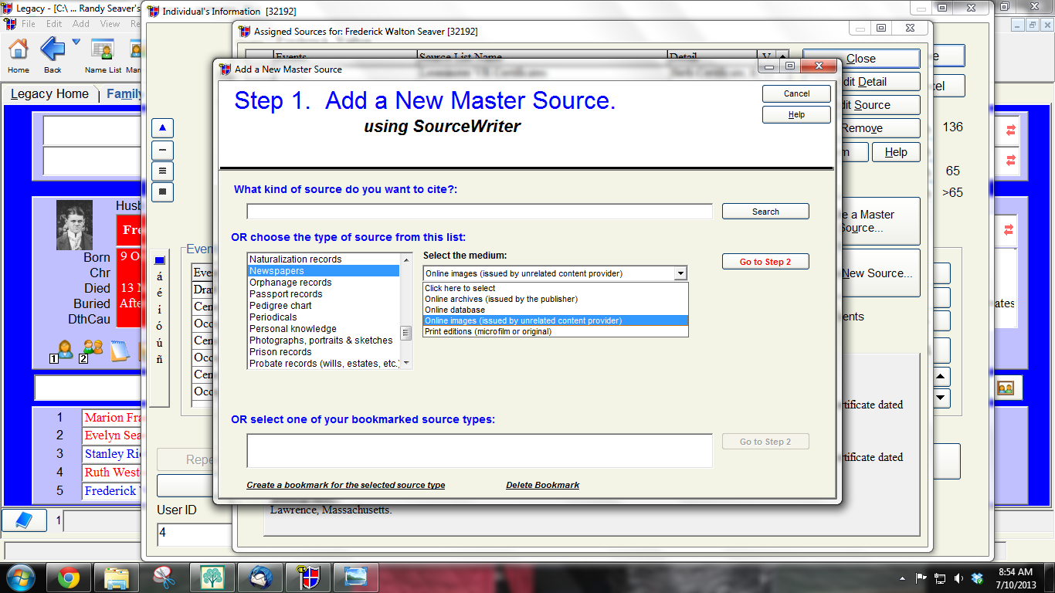Open Thunderbird from the taskbar
Image resolution: width=1055 pixels, height=593 pixels.
point(260,578)
